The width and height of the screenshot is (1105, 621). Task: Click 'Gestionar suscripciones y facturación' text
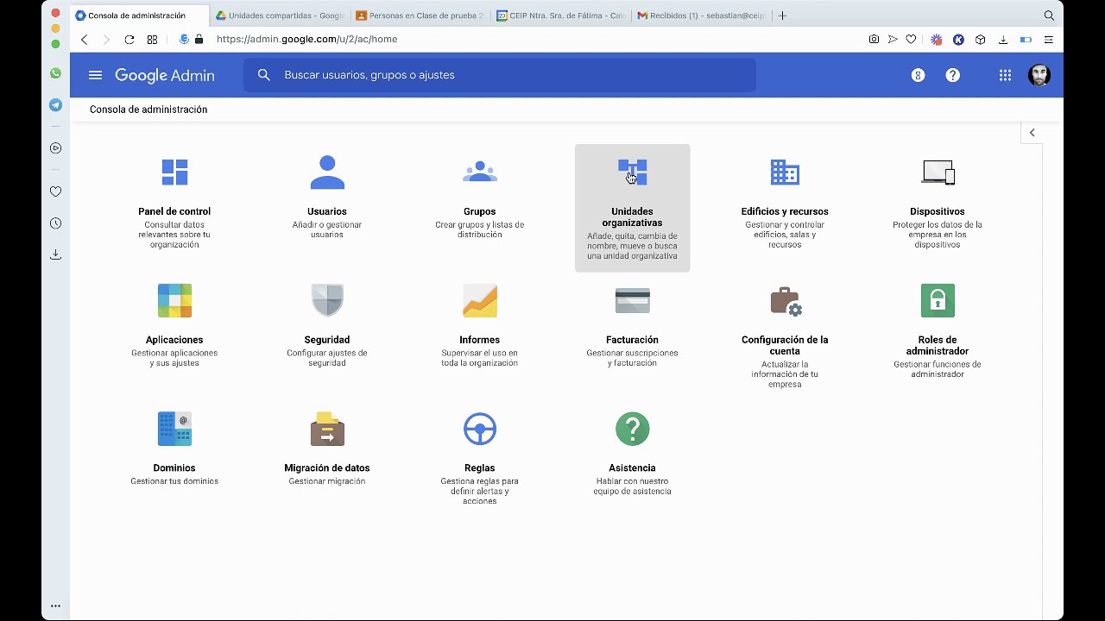point(632,358)
